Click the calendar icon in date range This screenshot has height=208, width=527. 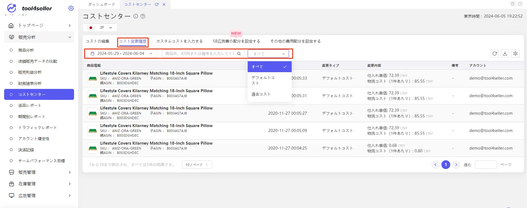(x=92, y=54)
